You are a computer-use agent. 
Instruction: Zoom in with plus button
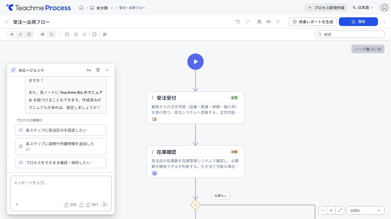click(331, 210)
